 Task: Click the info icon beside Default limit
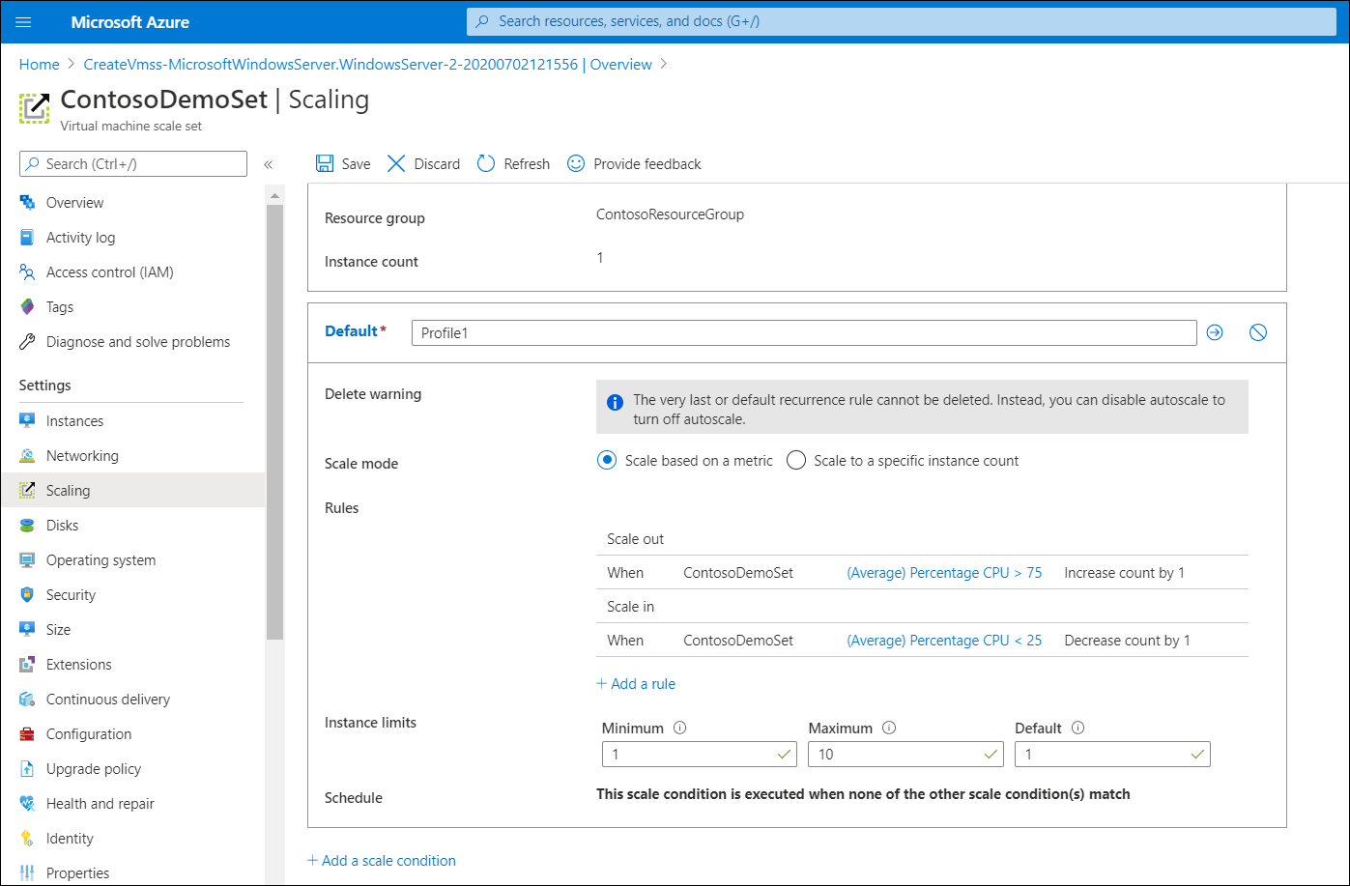click(1078, 728)
